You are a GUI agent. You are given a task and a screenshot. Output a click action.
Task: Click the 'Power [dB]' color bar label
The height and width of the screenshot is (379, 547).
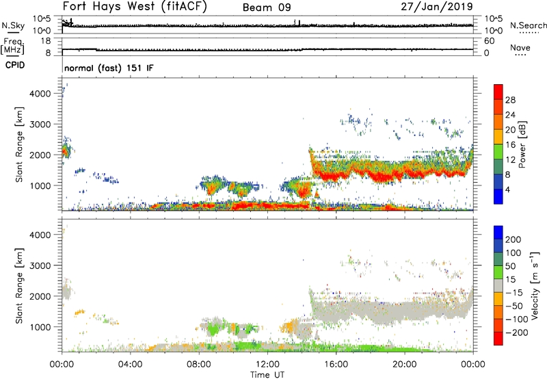(522, 144)
